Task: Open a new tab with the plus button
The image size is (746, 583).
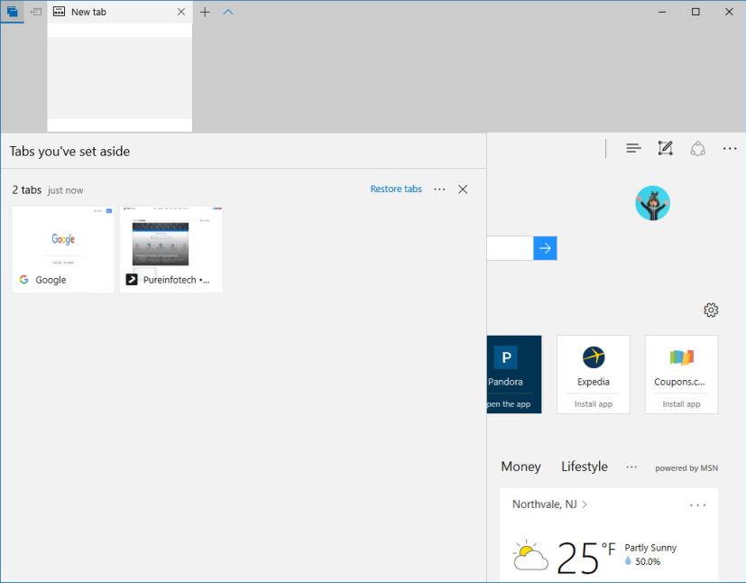Action: coord(205,12)
